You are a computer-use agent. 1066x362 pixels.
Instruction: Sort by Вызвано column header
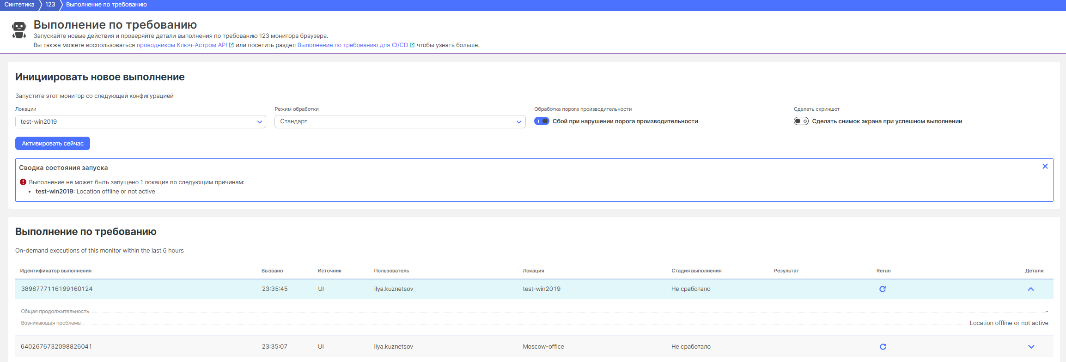coord(272,271)
